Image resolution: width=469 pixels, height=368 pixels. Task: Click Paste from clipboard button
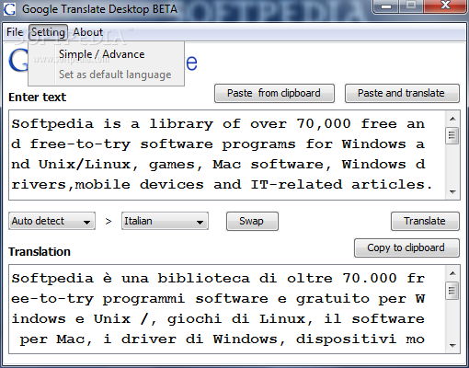click(x=274, y=93)
